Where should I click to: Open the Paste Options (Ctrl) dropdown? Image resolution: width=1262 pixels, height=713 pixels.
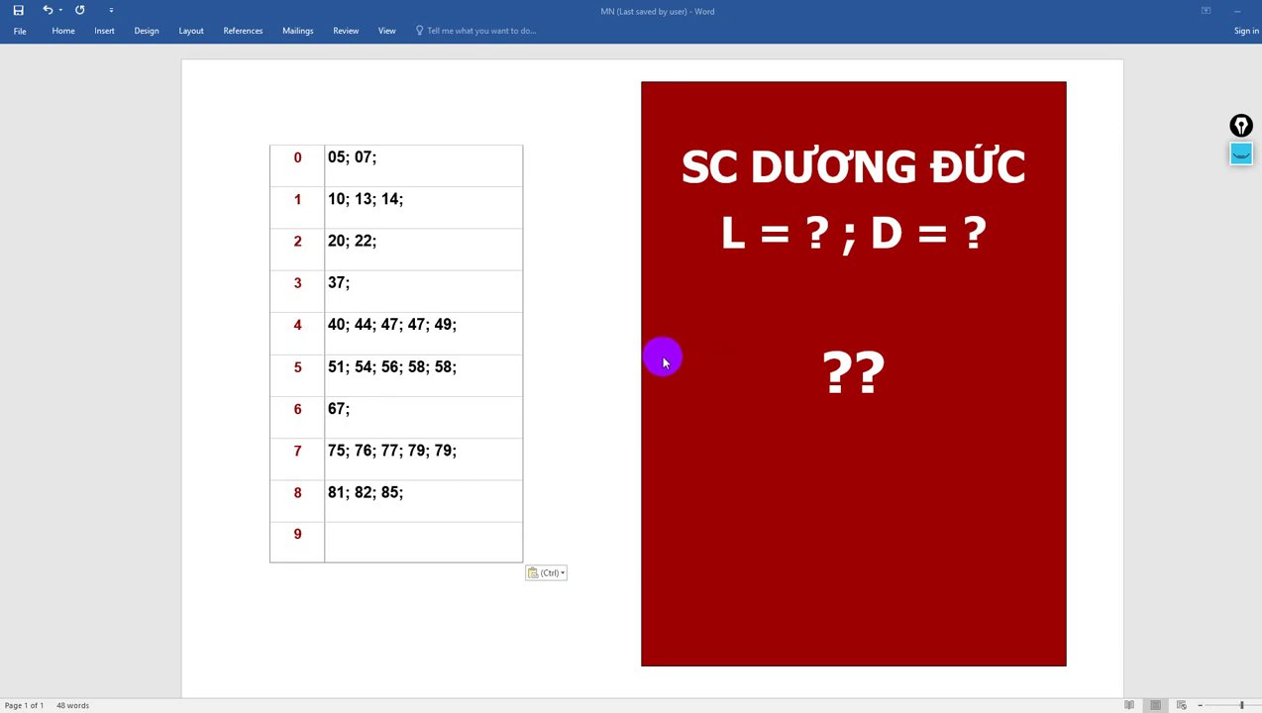click(x=563, y=572)
